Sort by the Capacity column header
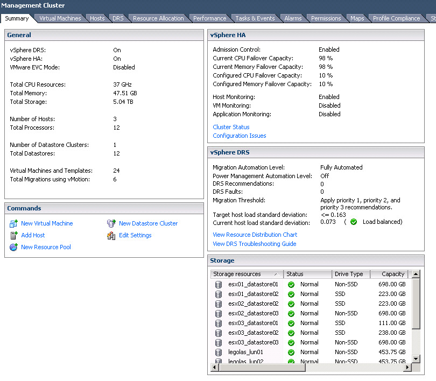This screenshot has height=381, width=436. coord(389,274)
